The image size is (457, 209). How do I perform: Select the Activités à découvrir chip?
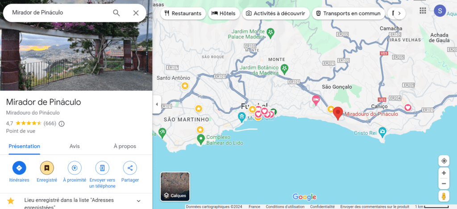click(276, 13)
